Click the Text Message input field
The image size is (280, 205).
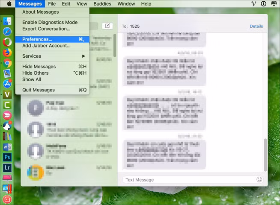click(193, 180)
